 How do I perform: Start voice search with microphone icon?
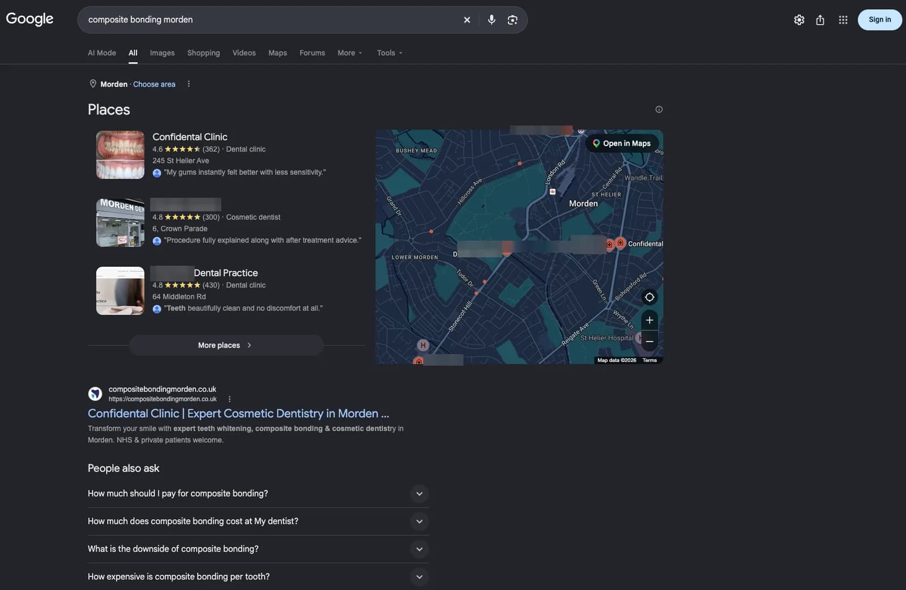click(492, 20)
